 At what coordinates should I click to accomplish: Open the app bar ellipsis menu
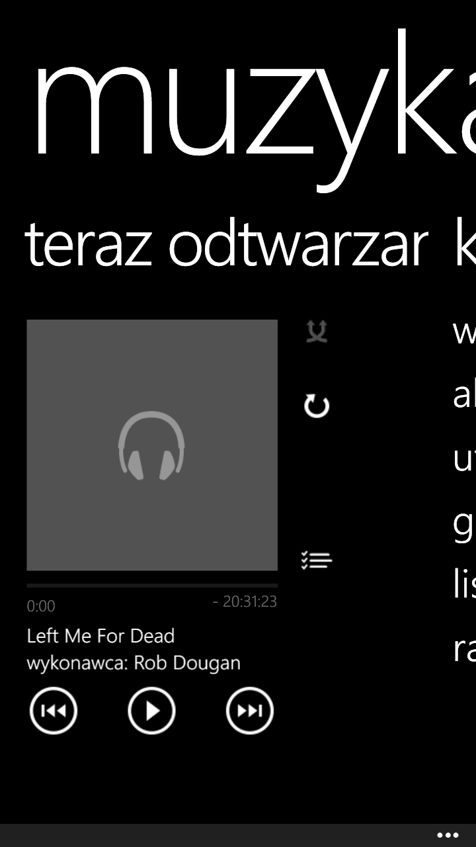pos(448,835)
